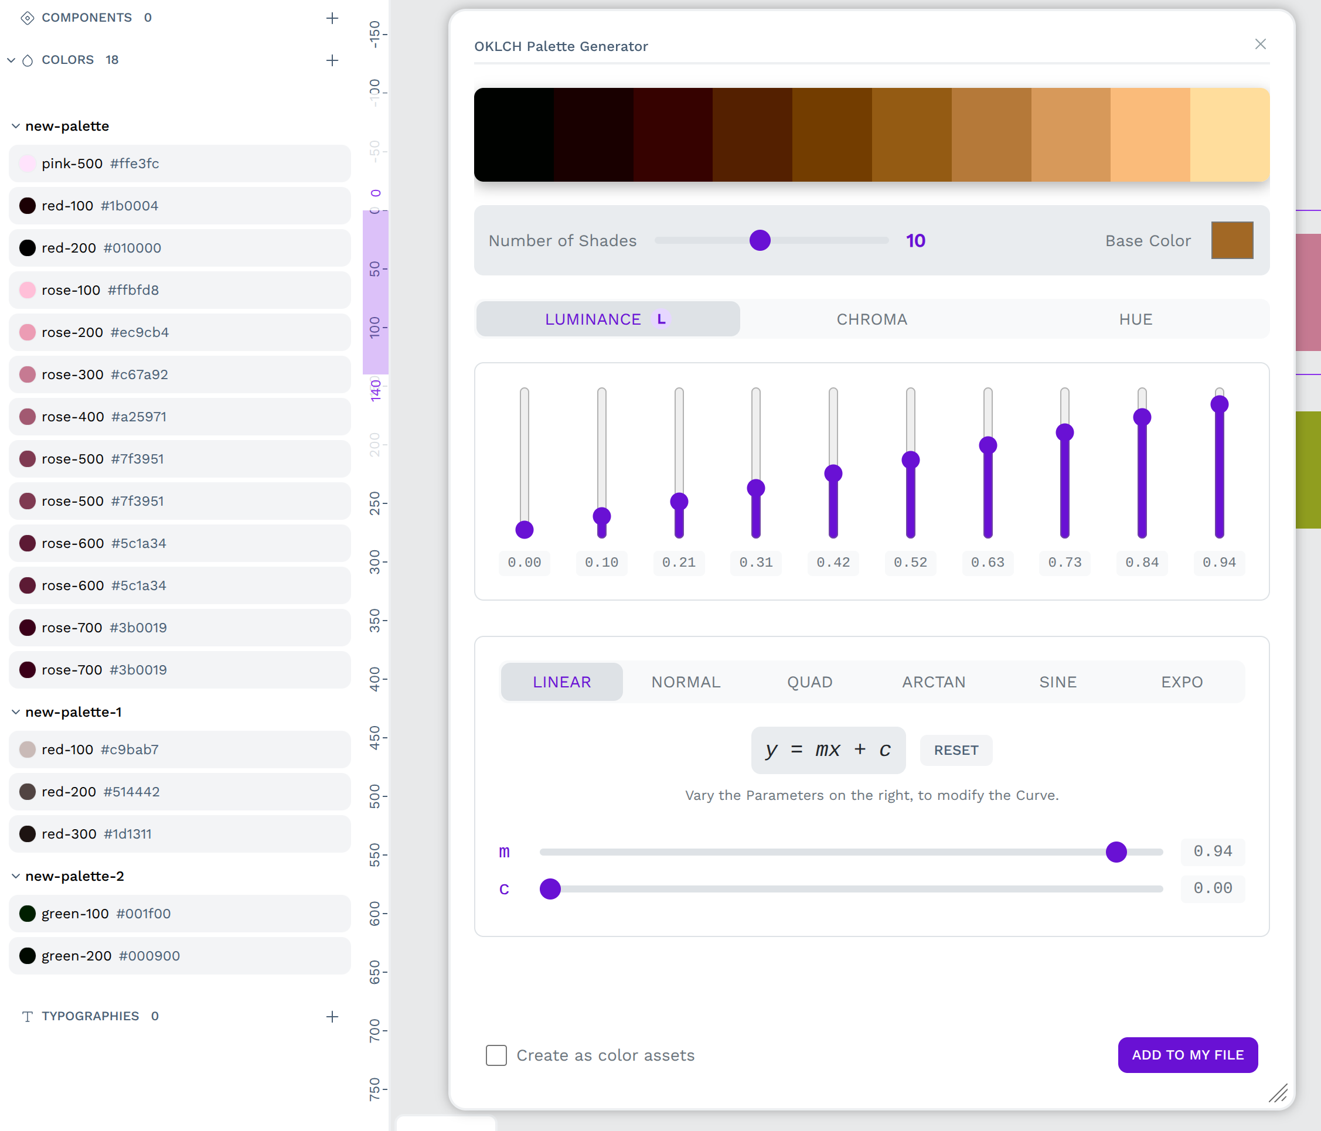Click the pink-500 color dot

(28, 164)
